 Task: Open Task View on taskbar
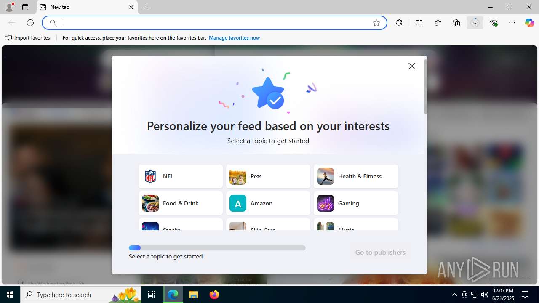pyautogui.click(x=152, y=295)
